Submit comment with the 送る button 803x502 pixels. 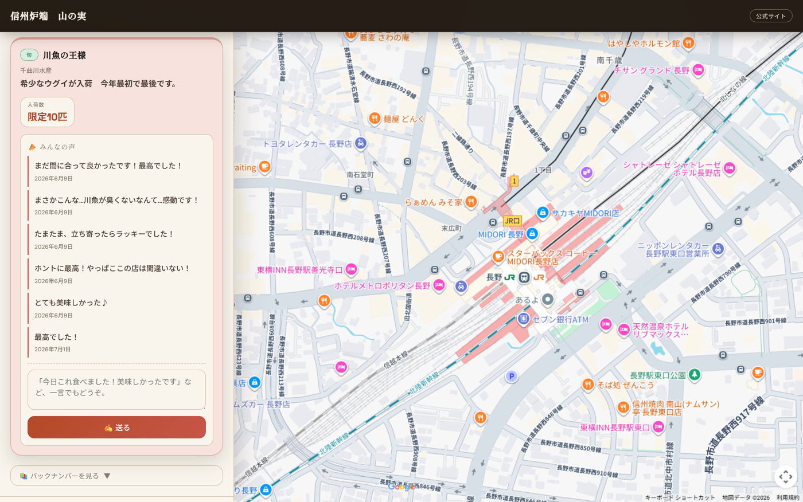(116, 428)
